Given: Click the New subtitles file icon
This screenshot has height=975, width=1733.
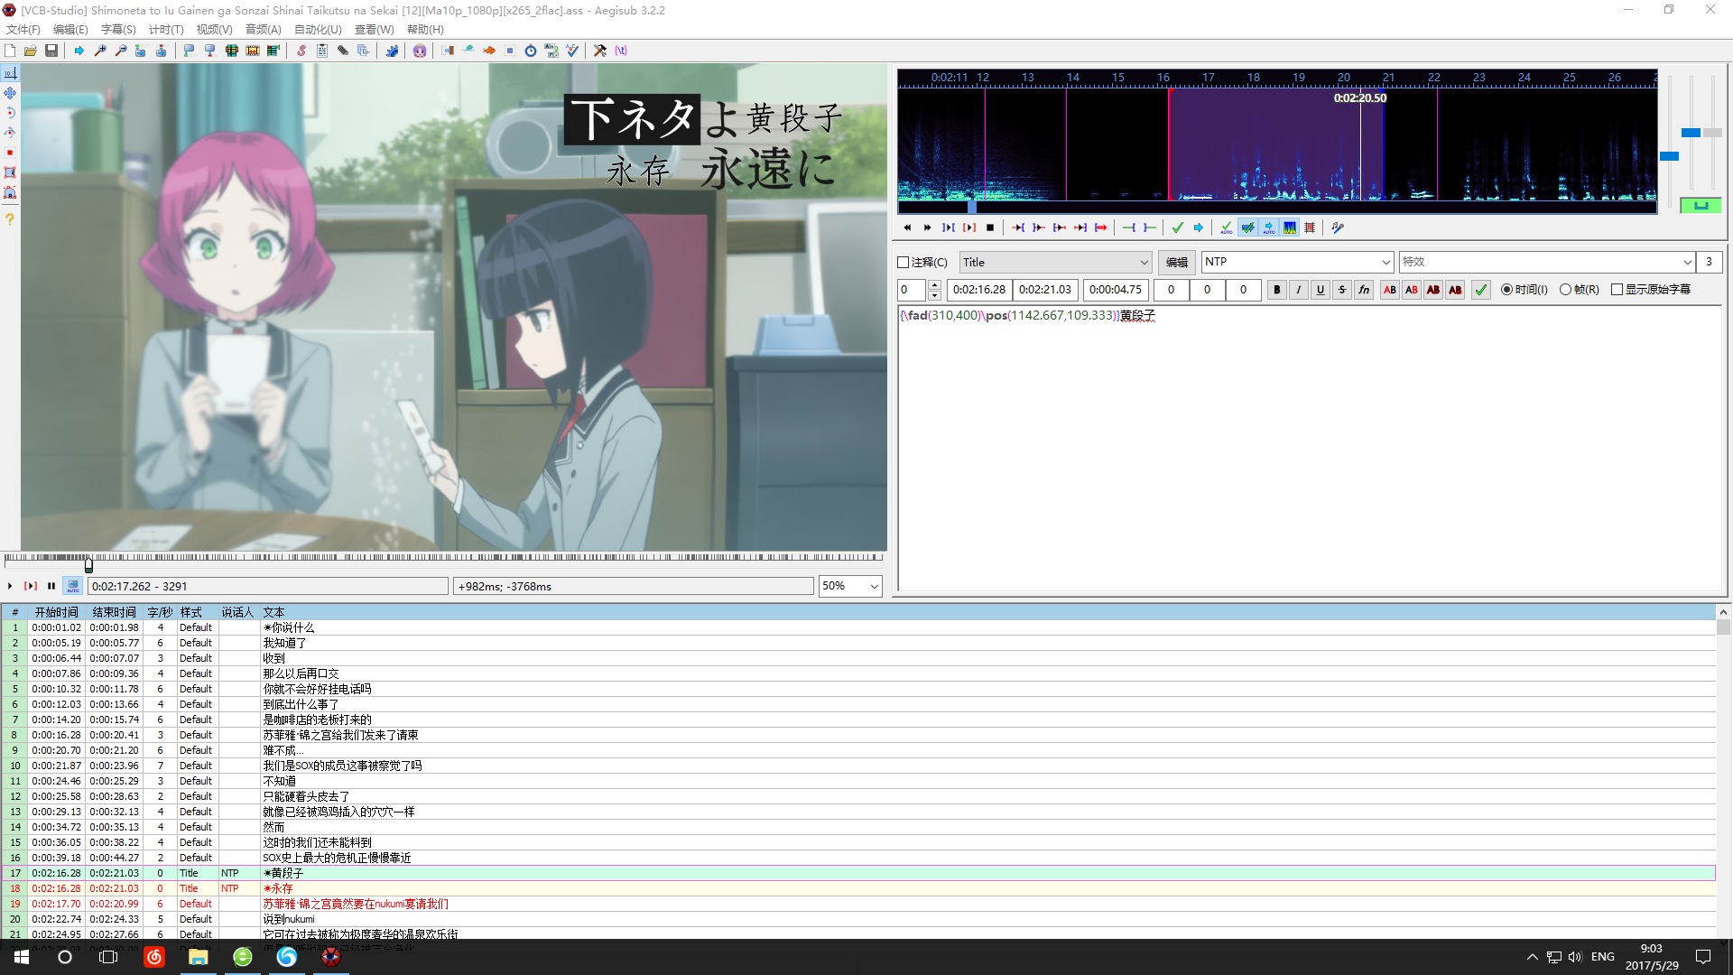Looking at the screenshot, I should [10, 51].
